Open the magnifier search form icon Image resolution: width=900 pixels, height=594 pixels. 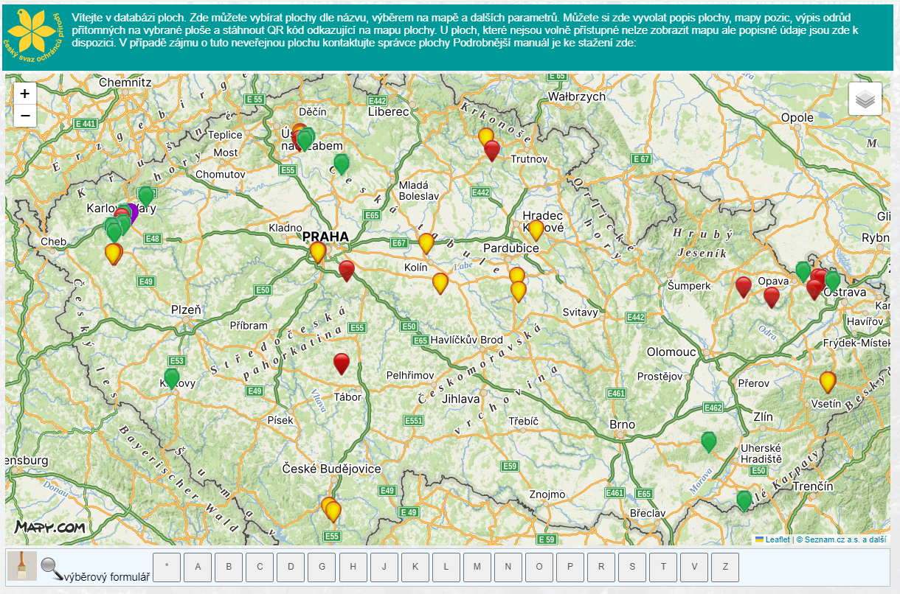[x=52, y=567]
